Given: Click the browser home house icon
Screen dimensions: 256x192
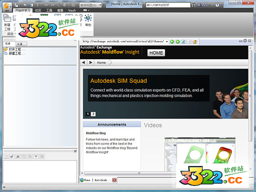Looking at the screenshot, I should [x=195, y=42].
